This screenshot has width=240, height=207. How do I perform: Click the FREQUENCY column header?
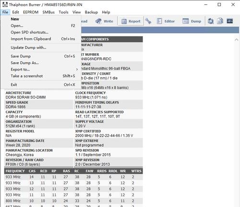[15, 171]
